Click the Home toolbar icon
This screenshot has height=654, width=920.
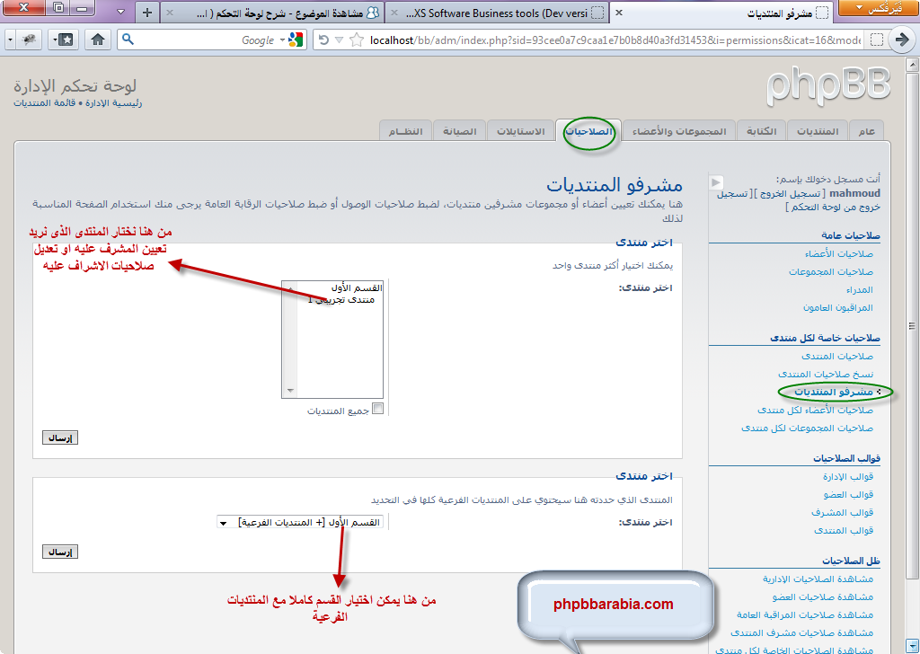coord(97,40)
